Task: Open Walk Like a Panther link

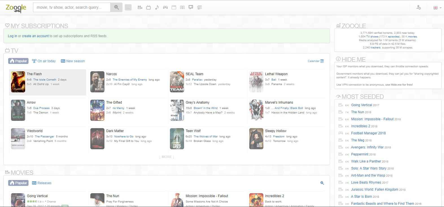Action: [x=366, y=161]
